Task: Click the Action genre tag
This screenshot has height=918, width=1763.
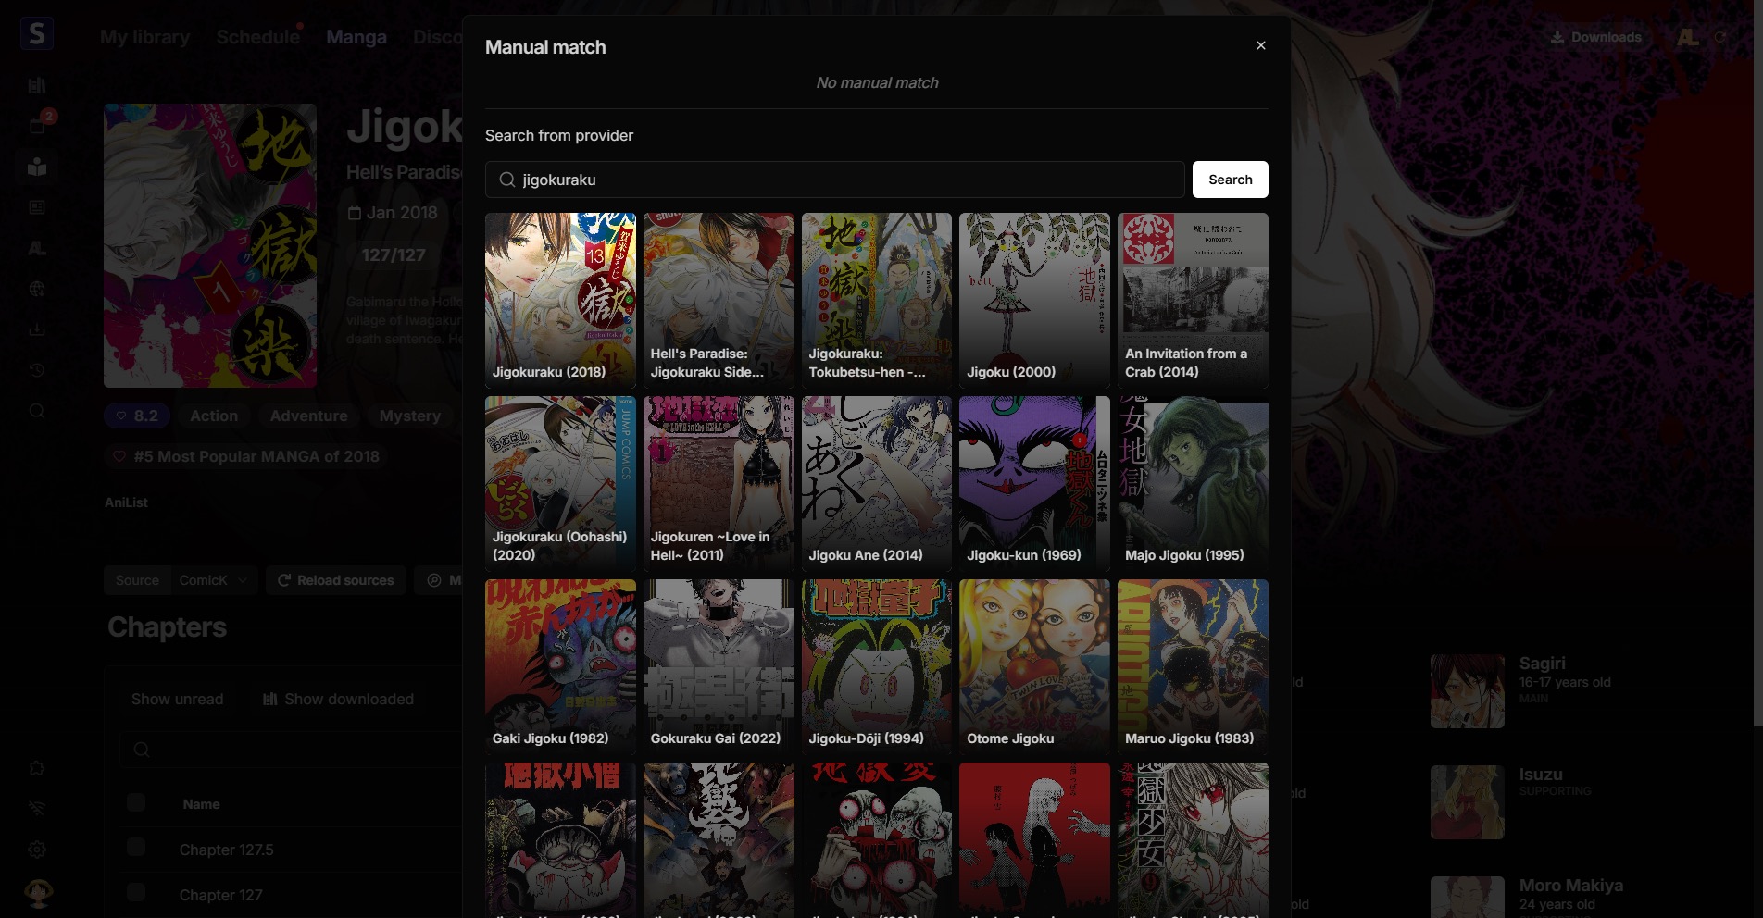Action: coord(214,416)
